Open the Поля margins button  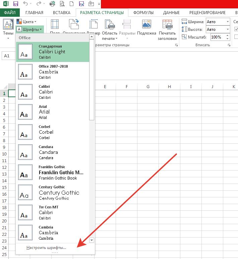pyautogui.click(x=55, y=26)
